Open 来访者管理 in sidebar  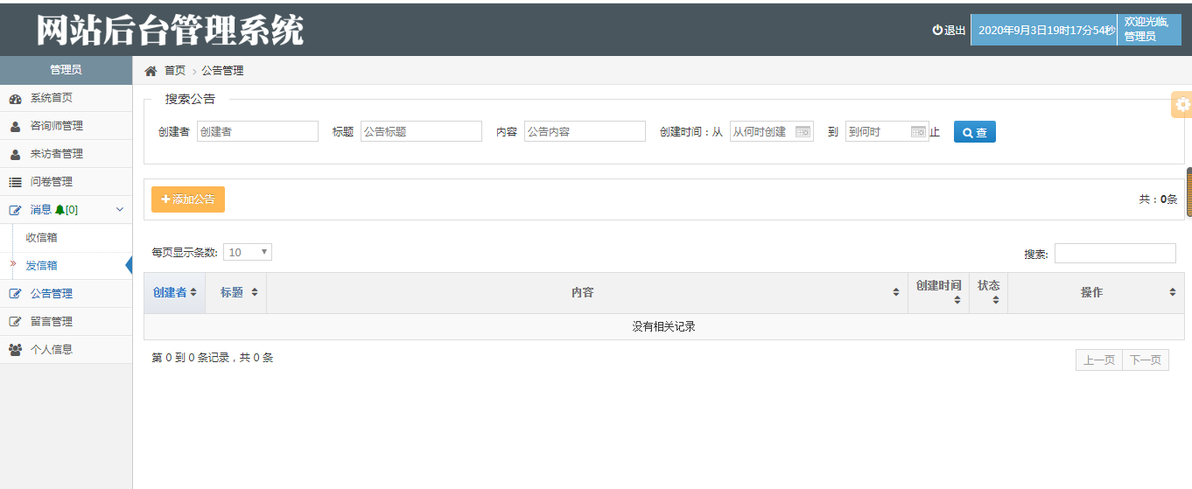click(66, 154)
